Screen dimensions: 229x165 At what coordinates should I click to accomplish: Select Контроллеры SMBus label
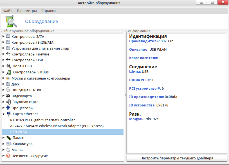point(30,72)
